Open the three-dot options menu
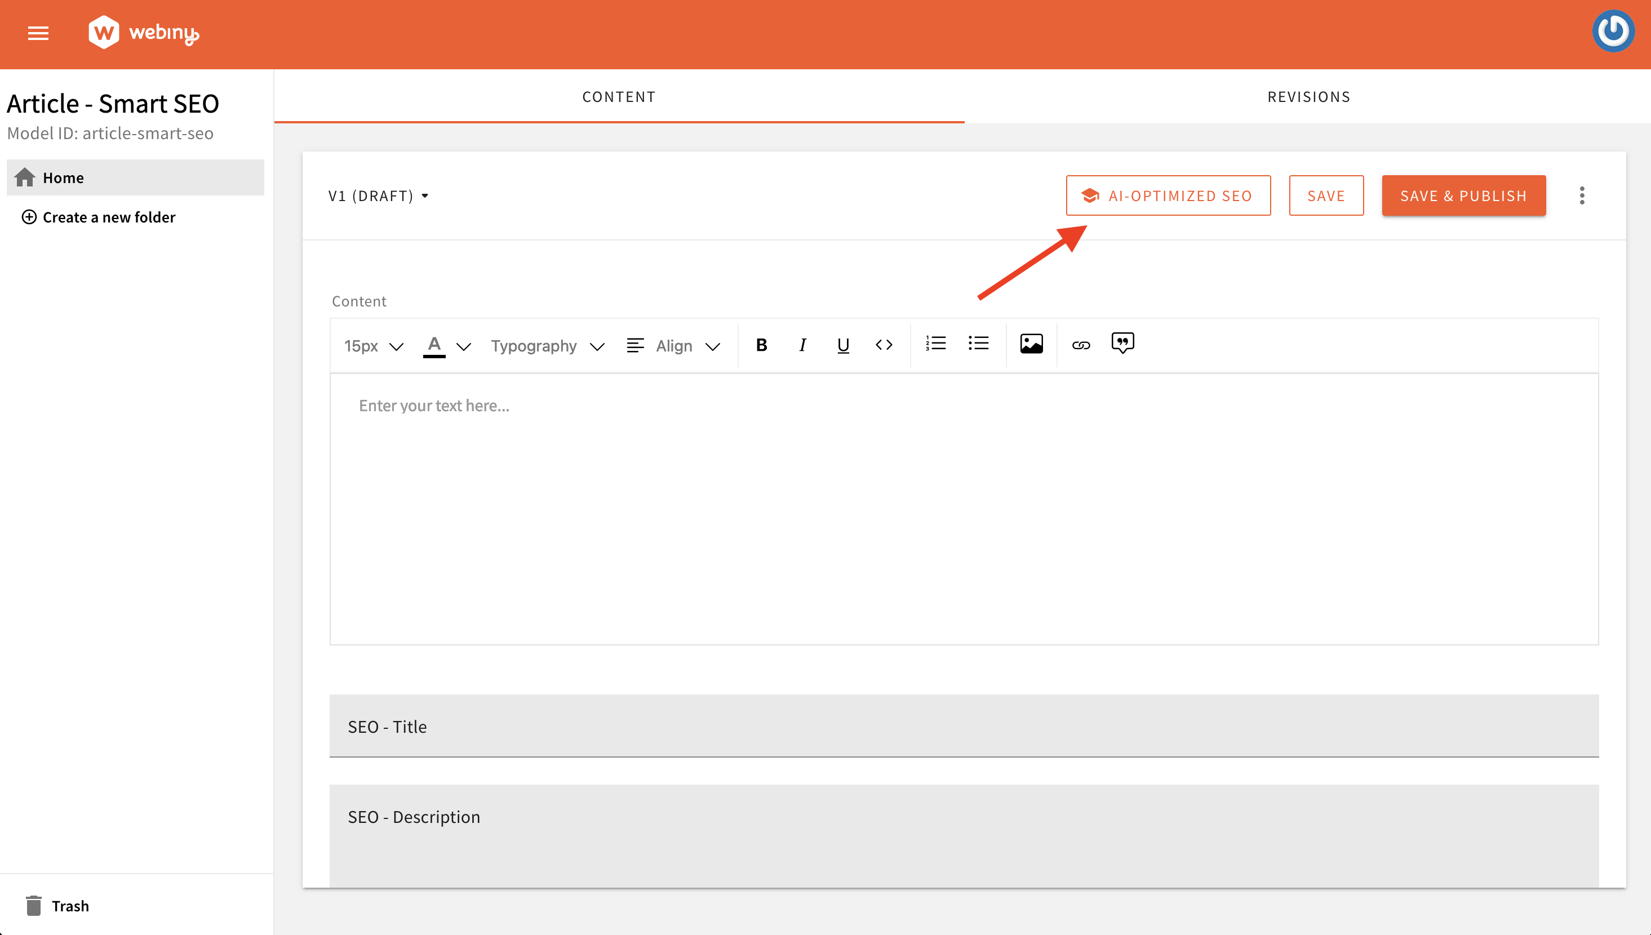The width and height of the screenshot is (1651, 935). [x=1583, y=195]
